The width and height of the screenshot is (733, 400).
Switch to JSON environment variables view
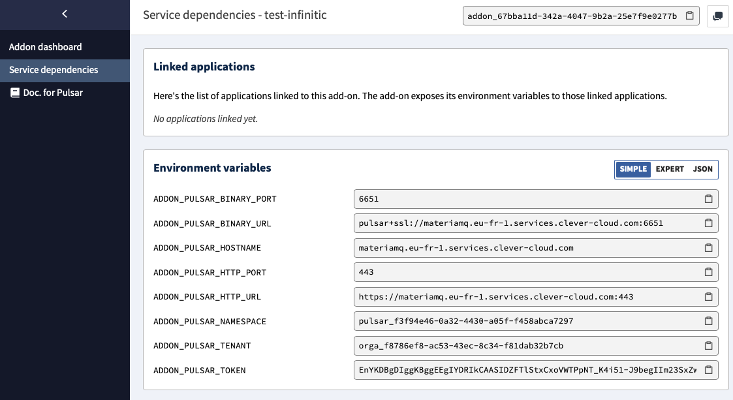702,169
